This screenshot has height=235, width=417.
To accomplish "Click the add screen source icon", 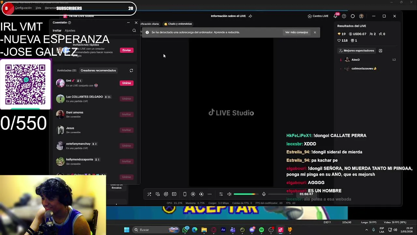I will pos(174,194).
